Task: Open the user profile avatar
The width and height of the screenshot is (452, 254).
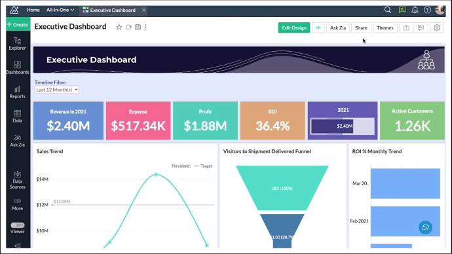Action: 440,10
